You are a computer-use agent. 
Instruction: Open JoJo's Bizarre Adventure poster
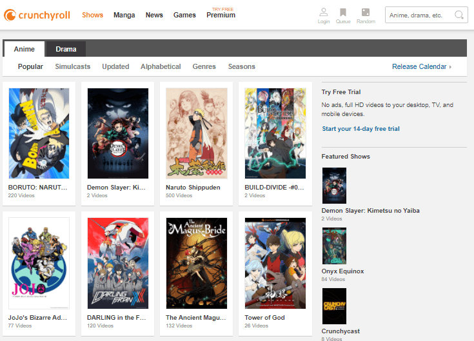click(39, 263)
